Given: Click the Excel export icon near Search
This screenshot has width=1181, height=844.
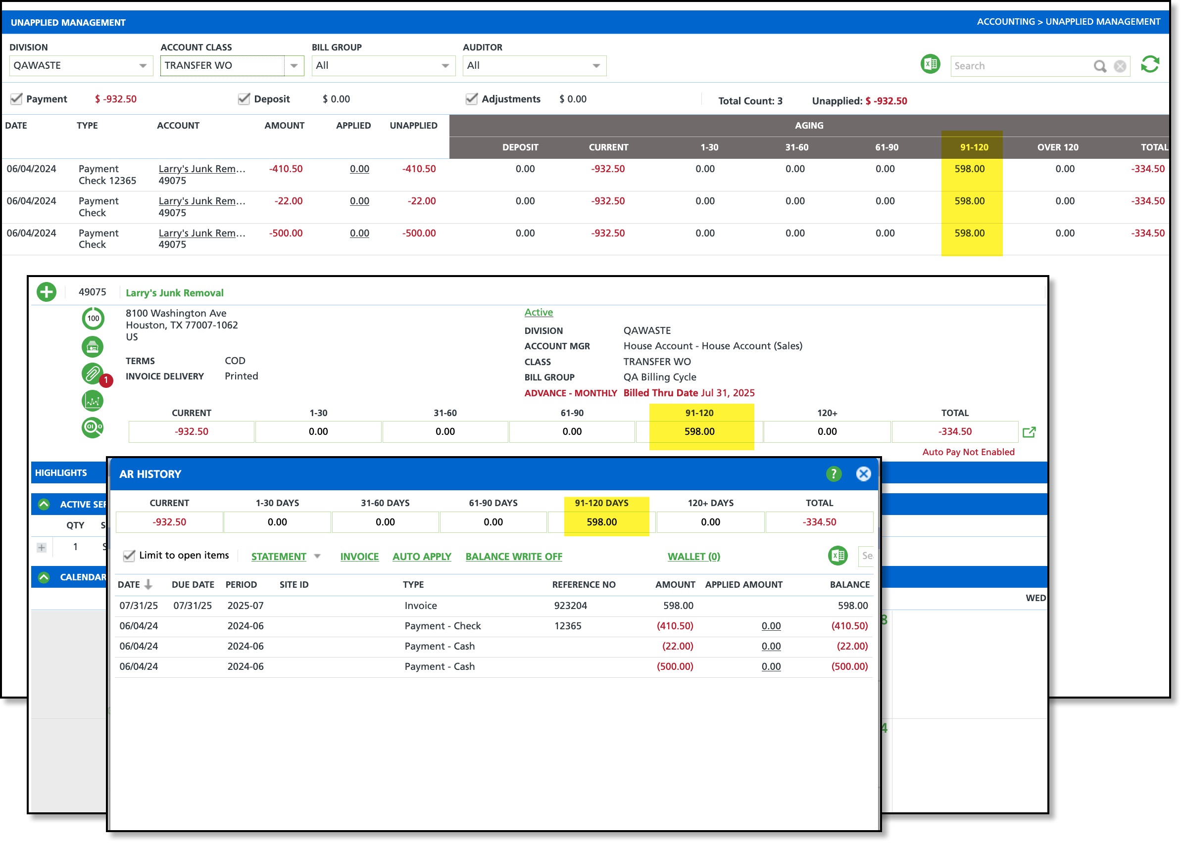Looking at the screenshot, I should pos(930,65).
